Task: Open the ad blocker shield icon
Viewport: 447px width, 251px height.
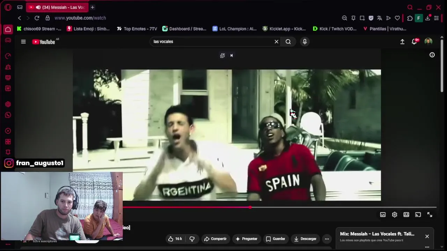Action: 371,18
